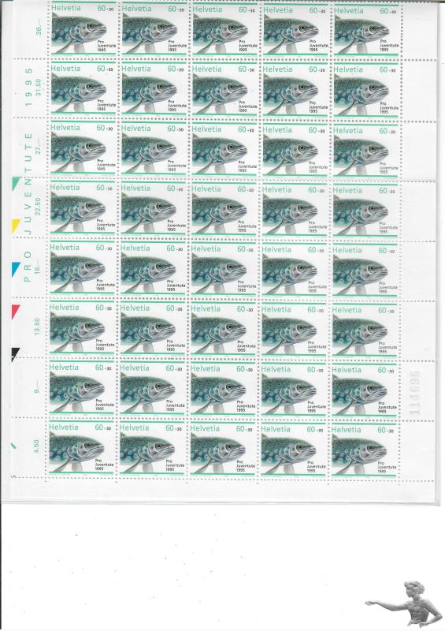Click the vertical PRO JUVENTUTE margin text

coord(28,207)
